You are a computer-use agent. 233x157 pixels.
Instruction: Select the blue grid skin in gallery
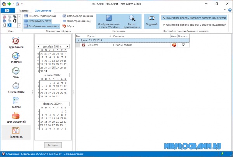[x=5, y=21]
